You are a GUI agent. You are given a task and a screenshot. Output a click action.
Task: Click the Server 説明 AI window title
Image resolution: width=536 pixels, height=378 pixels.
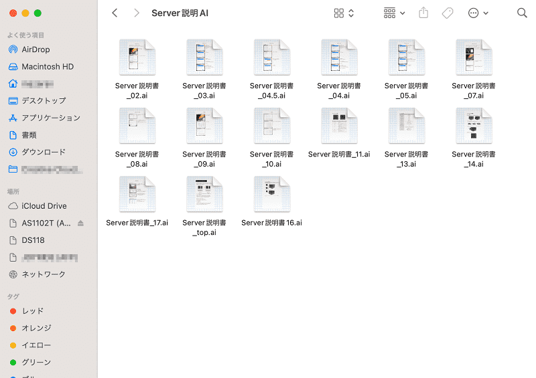click(180, 13)
